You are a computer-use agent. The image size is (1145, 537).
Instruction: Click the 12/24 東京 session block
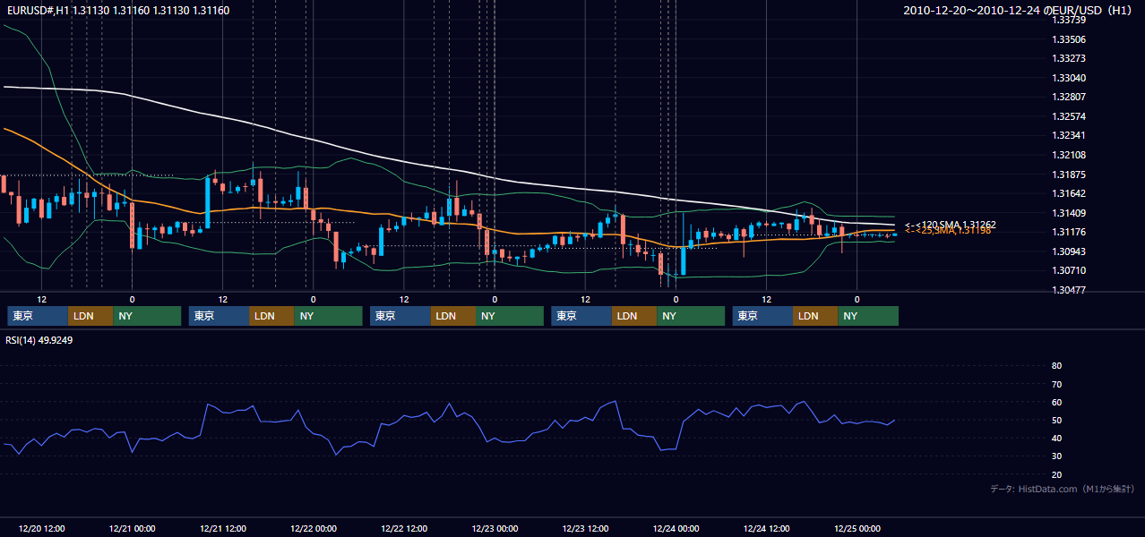point(762,316)
